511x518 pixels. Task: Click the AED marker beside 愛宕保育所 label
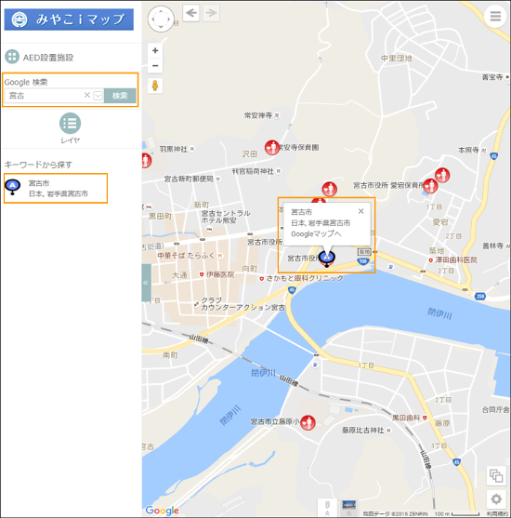point(430,186)
